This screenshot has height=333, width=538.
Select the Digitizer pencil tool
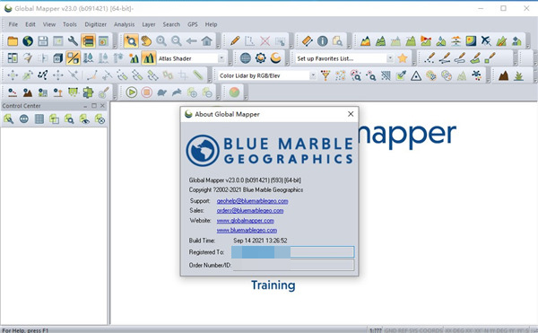(235, 41)
